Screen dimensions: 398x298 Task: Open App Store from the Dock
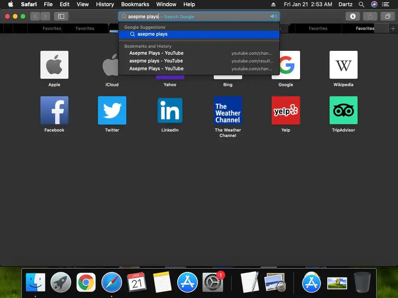187,282
